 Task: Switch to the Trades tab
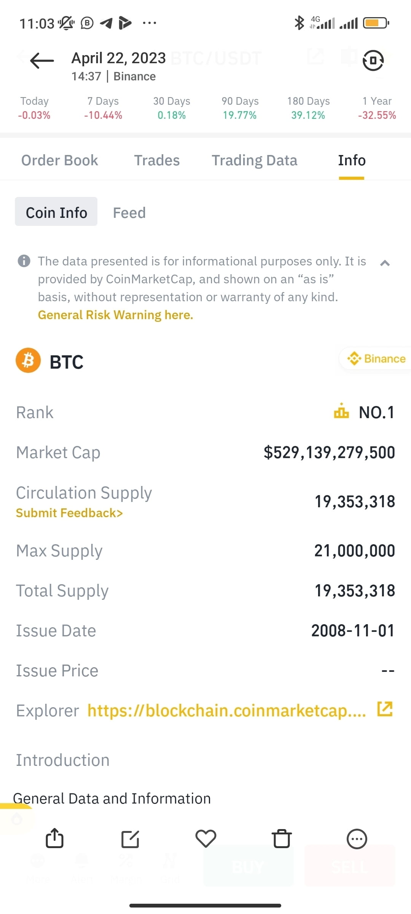point(157,161)
